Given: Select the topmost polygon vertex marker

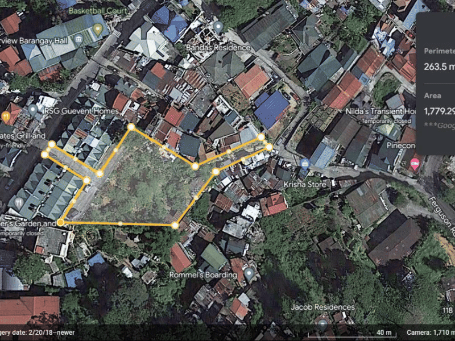Looking at the screenshot, I should click(x=131, y=127).
